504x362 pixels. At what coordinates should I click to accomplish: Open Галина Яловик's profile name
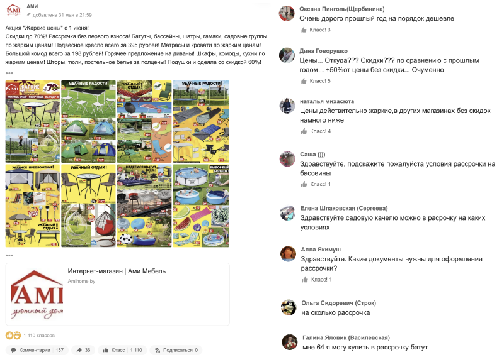point(346,337)
